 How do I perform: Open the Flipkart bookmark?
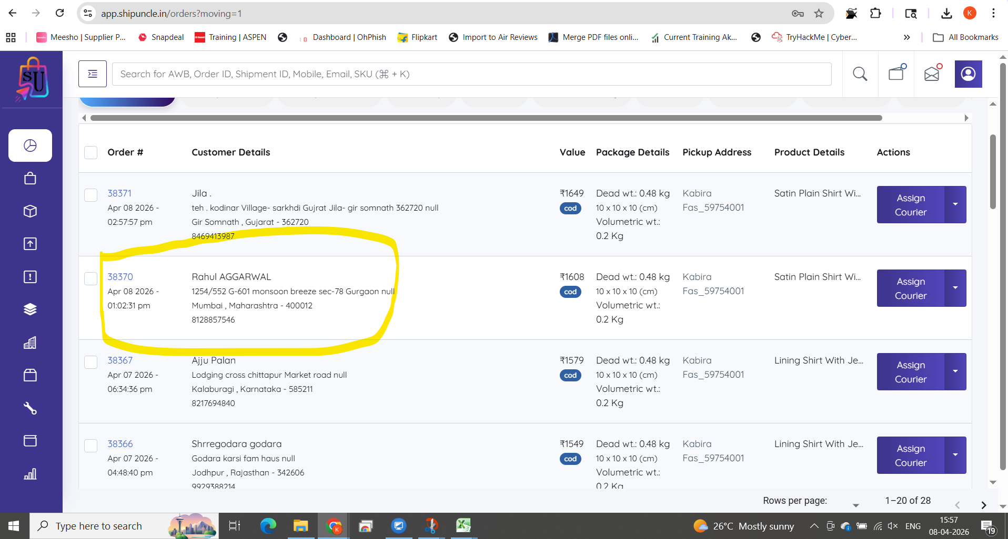coord(418,37)
